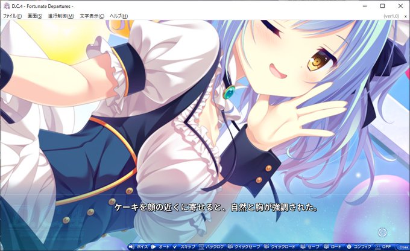Screen dimensions: 410x251
Task: Click the log icon beside バックログ
Action: 201,247
